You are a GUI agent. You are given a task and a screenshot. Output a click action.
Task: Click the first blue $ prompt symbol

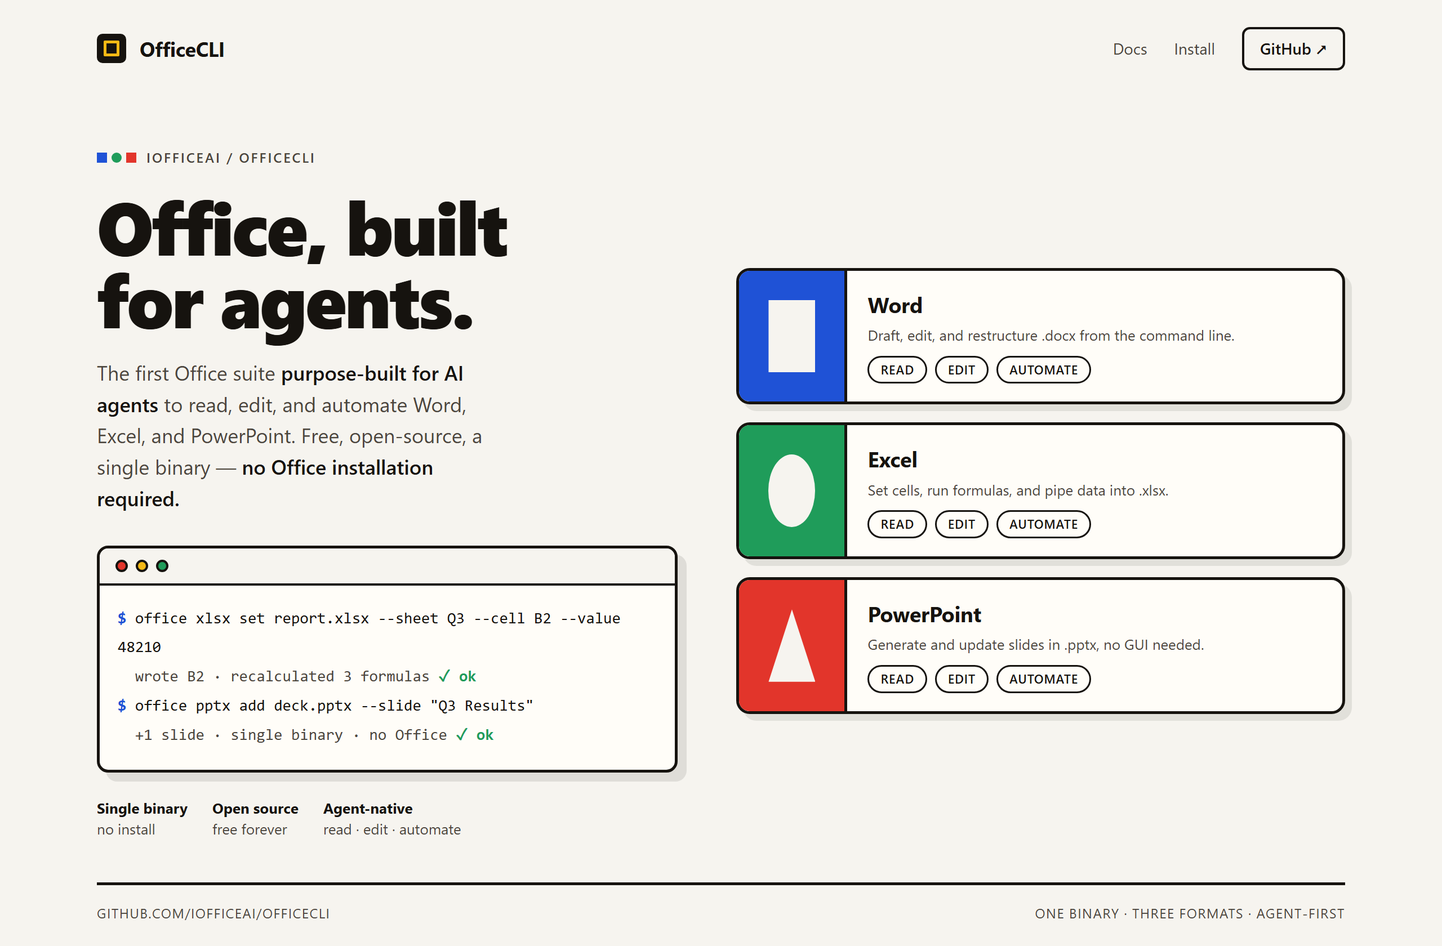(122, 618)
